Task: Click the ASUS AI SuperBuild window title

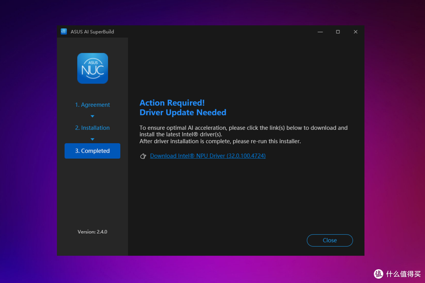Action: [92, 32]
